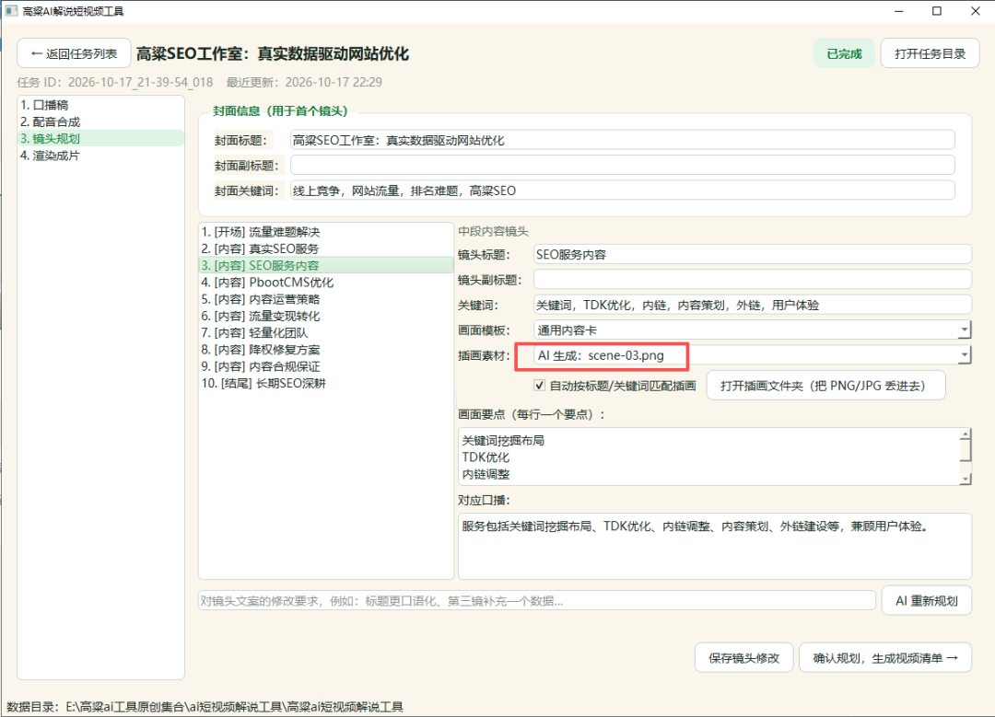995x717 pixels.
Task: Select step 1. 口播稿
Action: click(x=101, y=105)
